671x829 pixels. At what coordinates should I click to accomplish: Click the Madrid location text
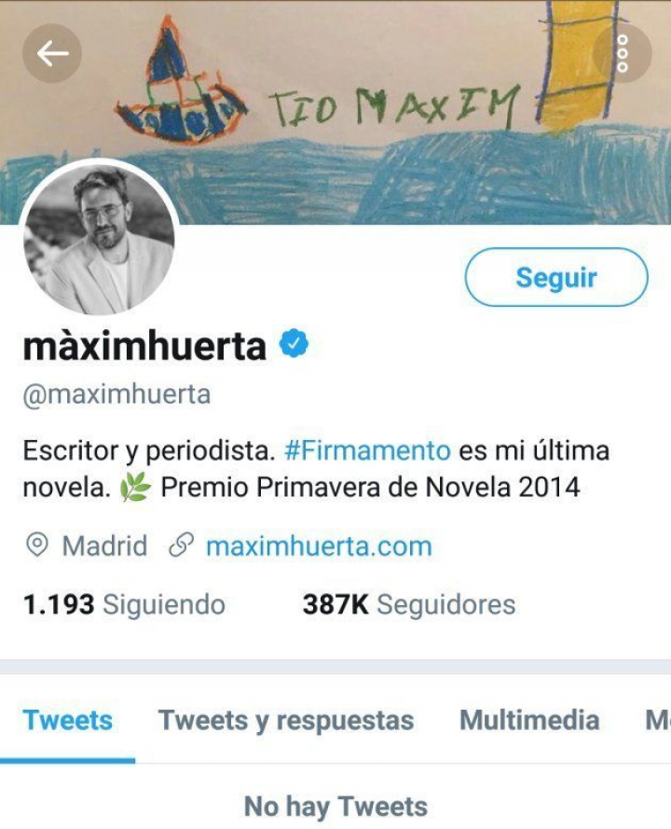coord(104,546)
